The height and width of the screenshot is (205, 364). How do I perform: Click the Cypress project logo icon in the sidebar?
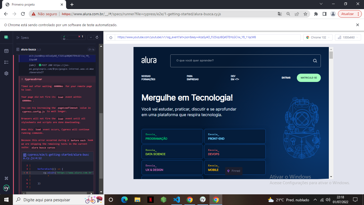coord(6,37)
